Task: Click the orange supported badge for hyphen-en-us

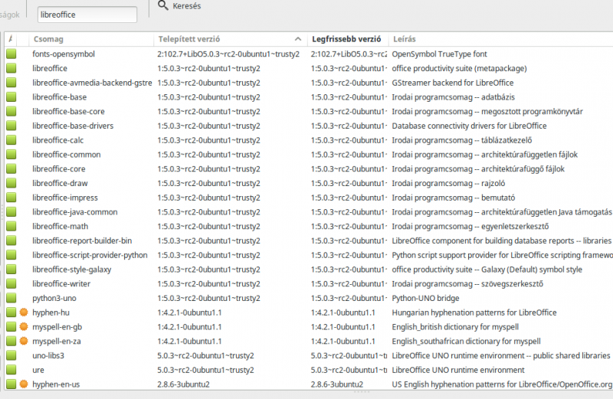Action: (x=24, y=384)
